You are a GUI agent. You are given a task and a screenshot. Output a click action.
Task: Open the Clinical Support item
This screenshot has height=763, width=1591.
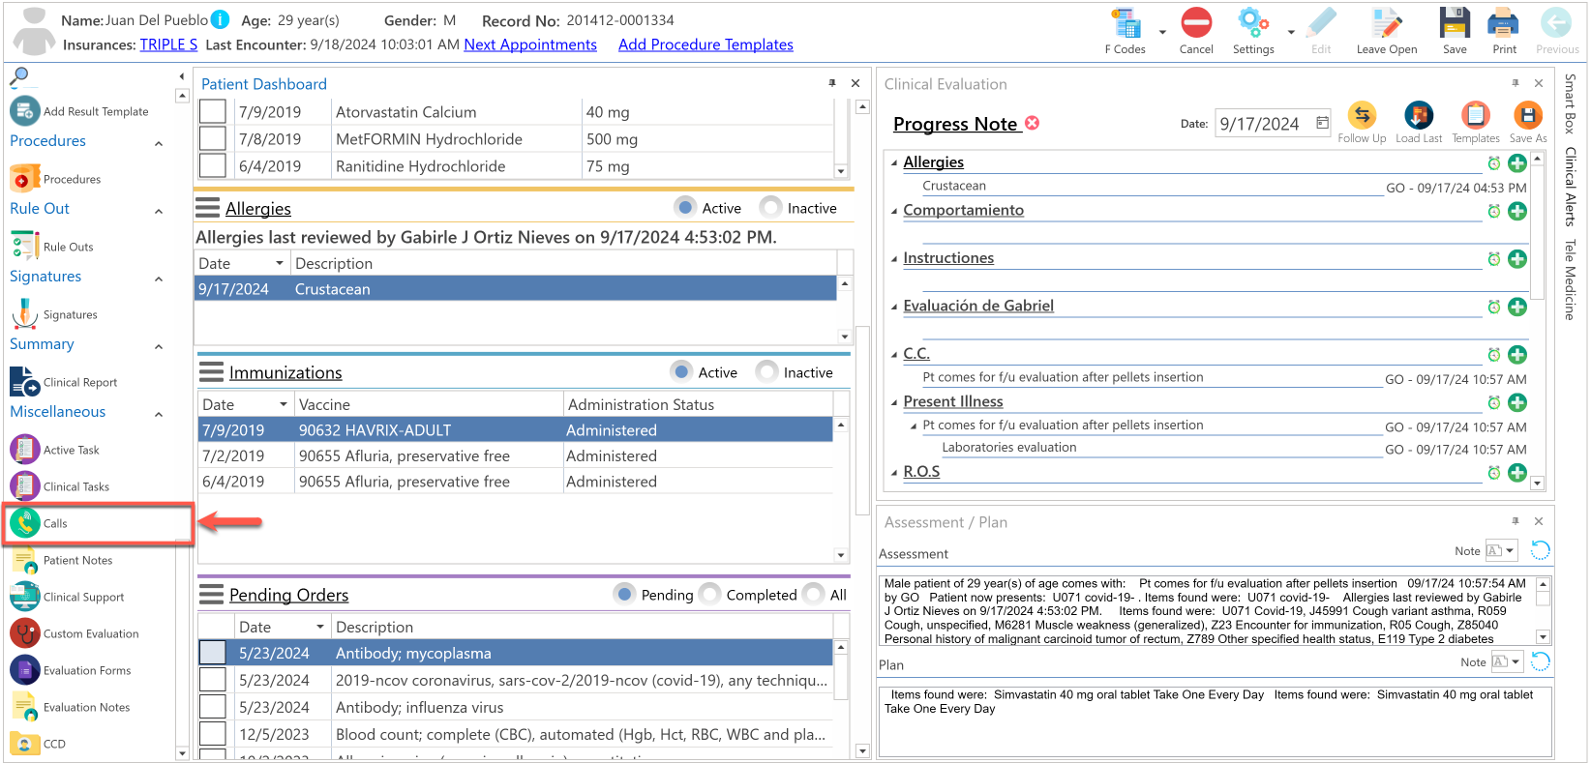(68, 597)
